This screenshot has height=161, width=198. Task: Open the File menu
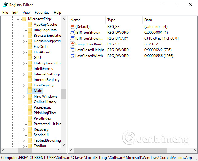pos(5,13)
